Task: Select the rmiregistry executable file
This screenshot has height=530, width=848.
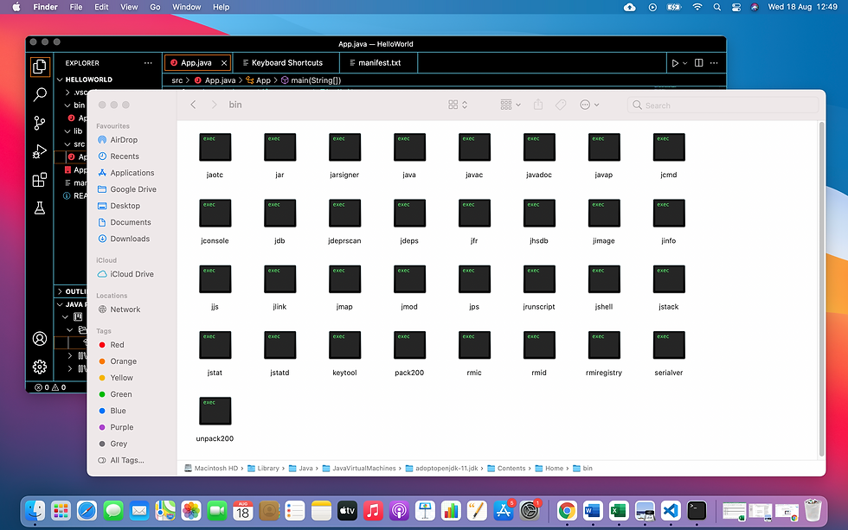Action: [x=604, y=353]
